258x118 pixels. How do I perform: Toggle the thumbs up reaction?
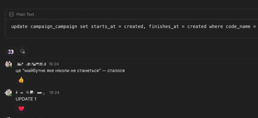pos(21,80)
